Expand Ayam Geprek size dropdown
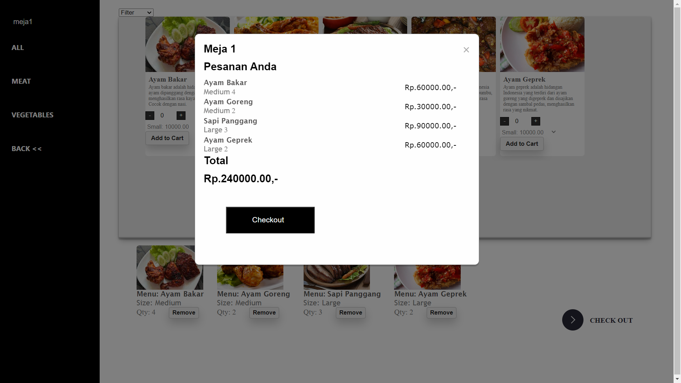The width and height of the screenshot is (681, 383). (553, 132)
